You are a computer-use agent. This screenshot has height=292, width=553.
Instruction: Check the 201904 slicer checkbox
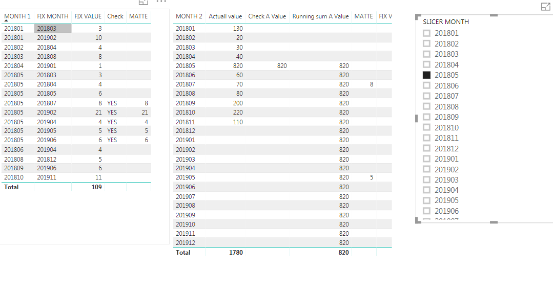click(x=426, y=190)
